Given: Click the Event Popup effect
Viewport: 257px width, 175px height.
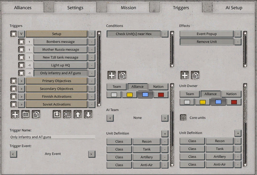Looking at the screenshot, I should pyautogui.click(x=206, y=34).
